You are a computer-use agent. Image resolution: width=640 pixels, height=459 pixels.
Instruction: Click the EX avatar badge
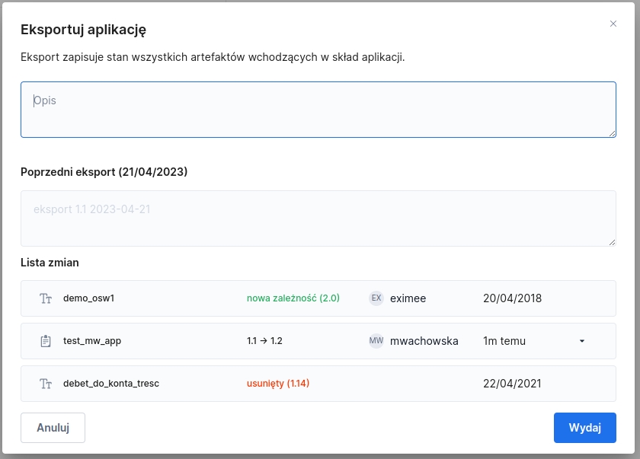pos(376,298)
